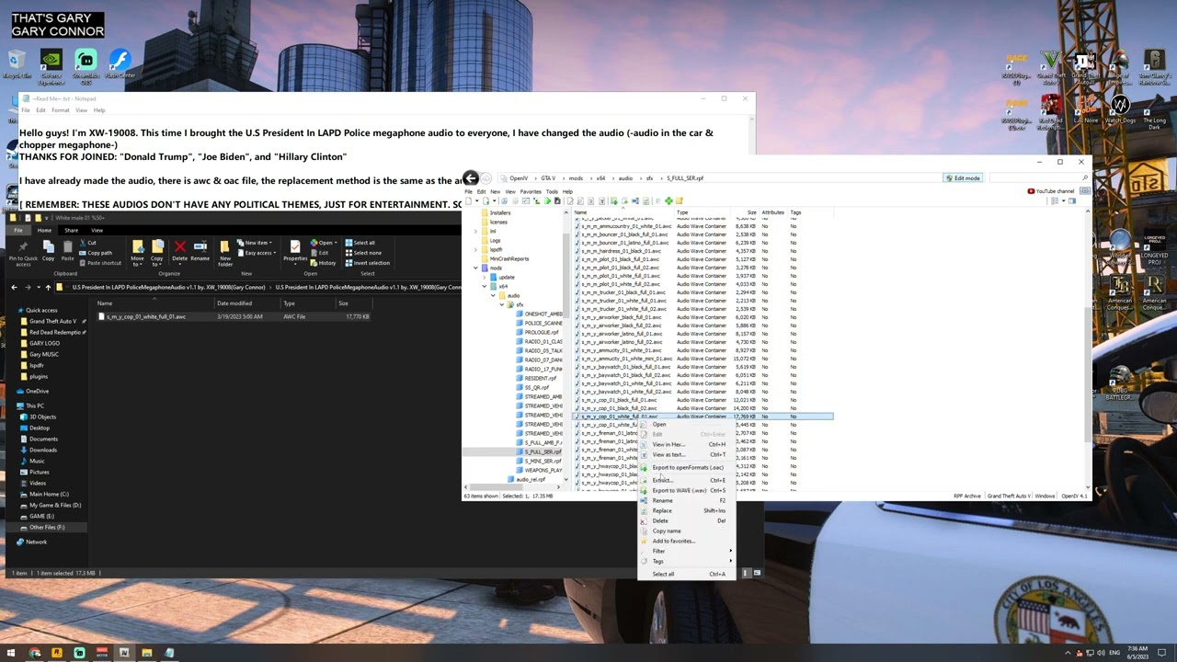This screenshot has height=662, width=1177.
Task: Switch to the View tab in Explorer
Action: [x=97, y=230]
